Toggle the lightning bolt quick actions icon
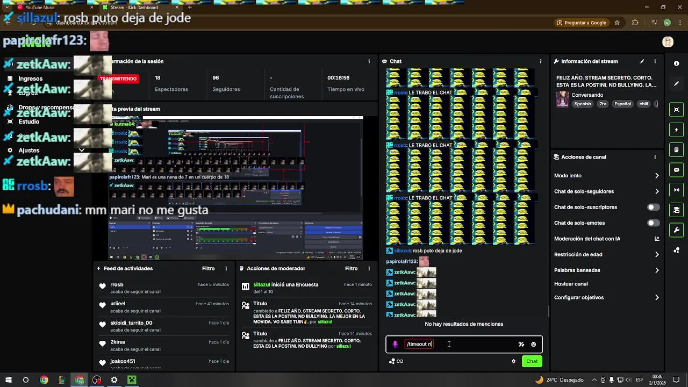This screenshot has width=688, height=387. 676,130
